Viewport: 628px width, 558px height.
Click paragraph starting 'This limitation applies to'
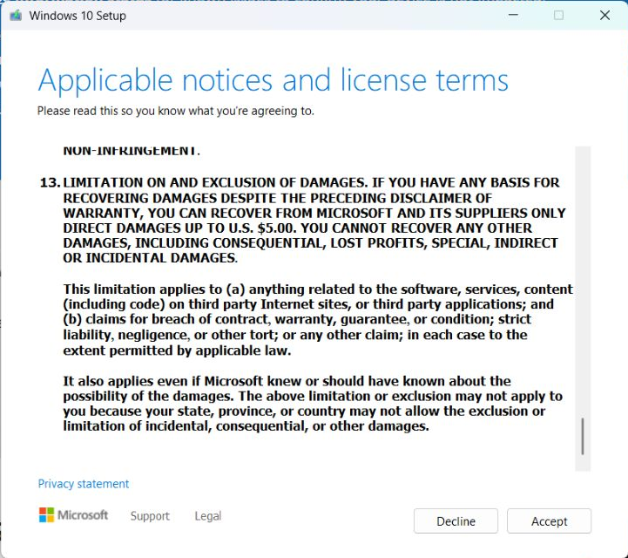pyautogui.click(x=318, y=319)
